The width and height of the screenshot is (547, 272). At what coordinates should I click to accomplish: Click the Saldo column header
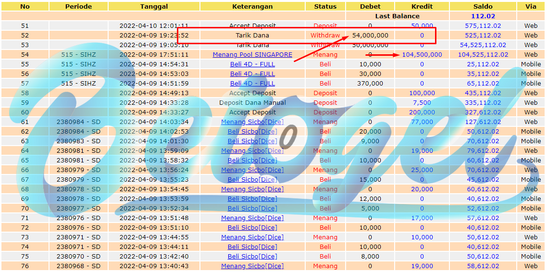pos(483,6)
